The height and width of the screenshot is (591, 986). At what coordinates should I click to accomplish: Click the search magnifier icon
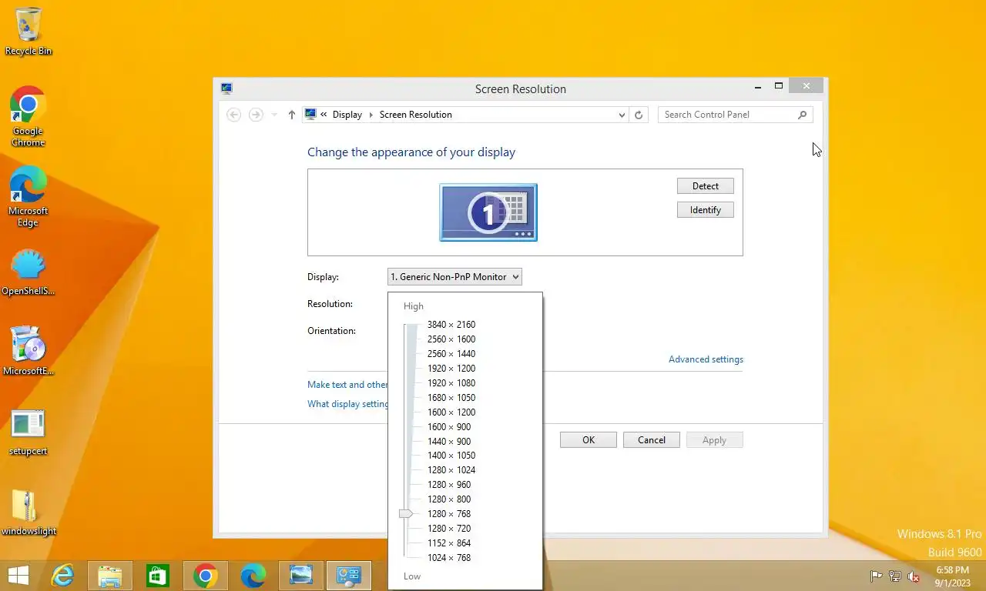click(802, 115)
